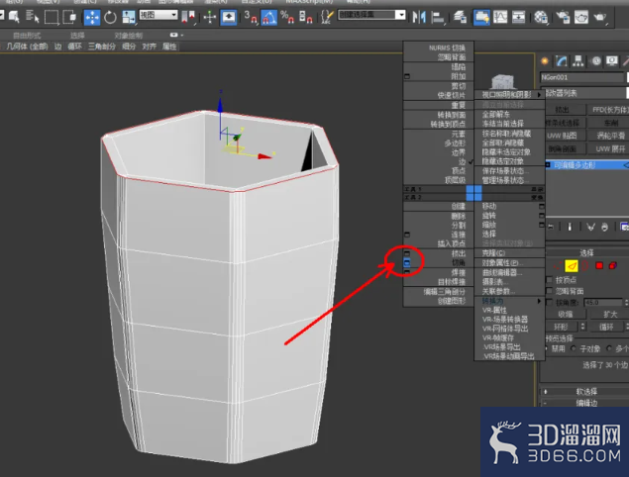Expand 转换为 submenu
The image size is (629, 477).
pyautogui.click(x=509, y=301)
